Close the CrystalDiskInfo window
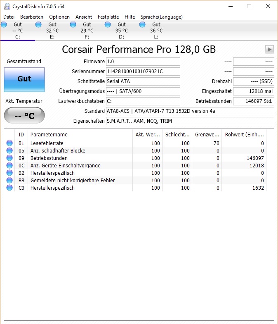The width and height of the screenshot is (278, 324). pos(268,7)
